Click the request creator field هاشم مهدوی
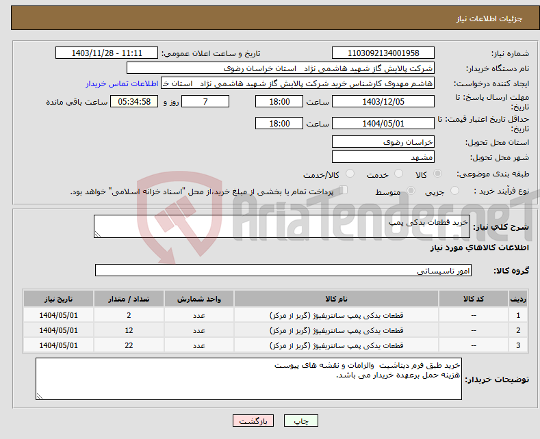Screen dimensions: 540x439 pos(298,83)
